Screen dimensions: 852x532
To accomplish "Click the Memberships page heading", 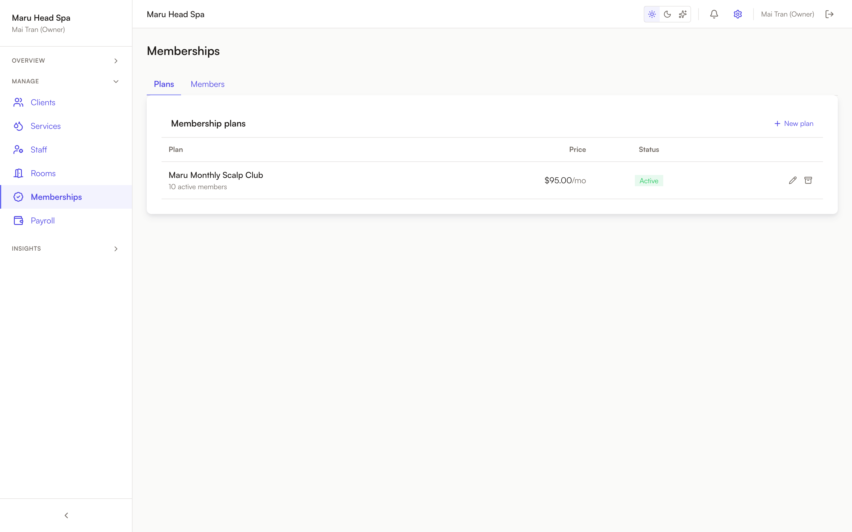I will pyautogui.click(x=183, y=51).
